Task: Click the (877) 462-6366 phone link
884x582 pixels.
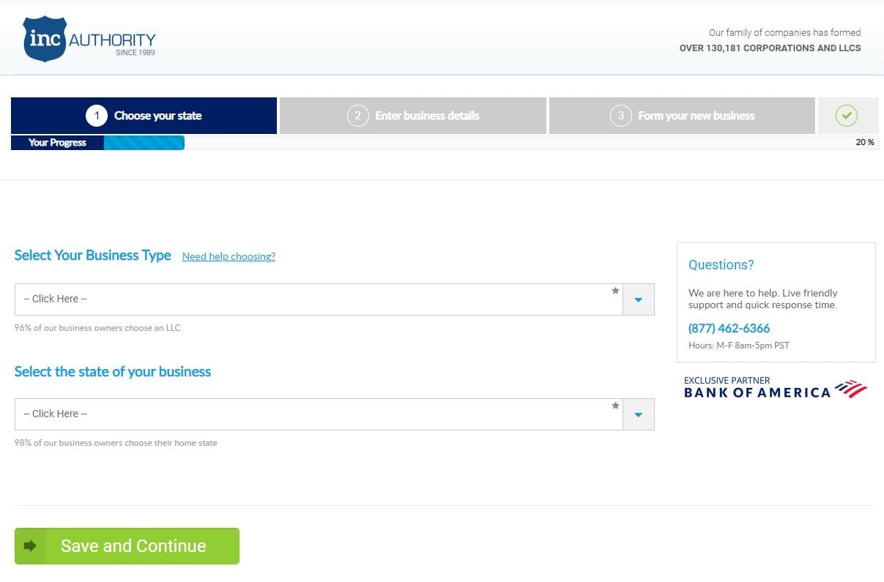Action: 729,328
